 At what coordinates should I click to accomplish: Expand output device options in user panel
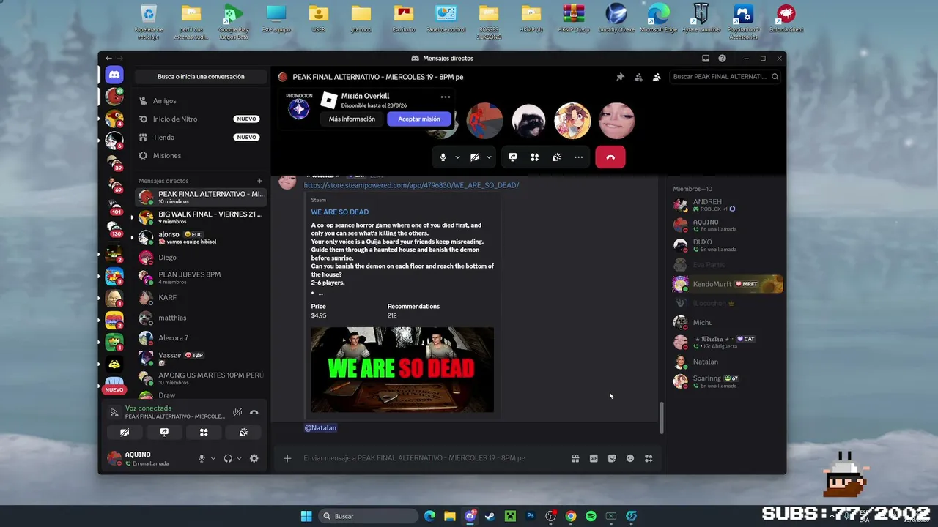[239, 458]
